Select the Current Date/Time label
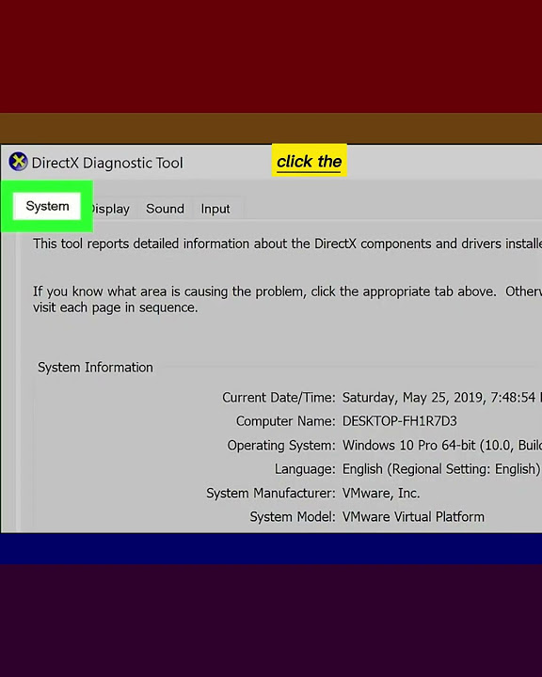Screen dimensions: 542x677 (279, 397)
